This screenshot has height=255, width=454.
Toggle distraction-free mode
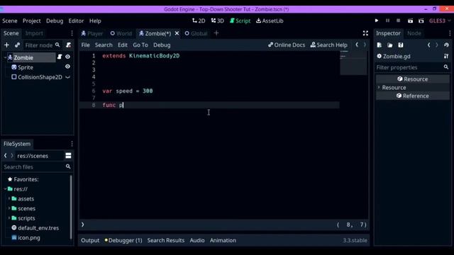[x=365, y=33]
